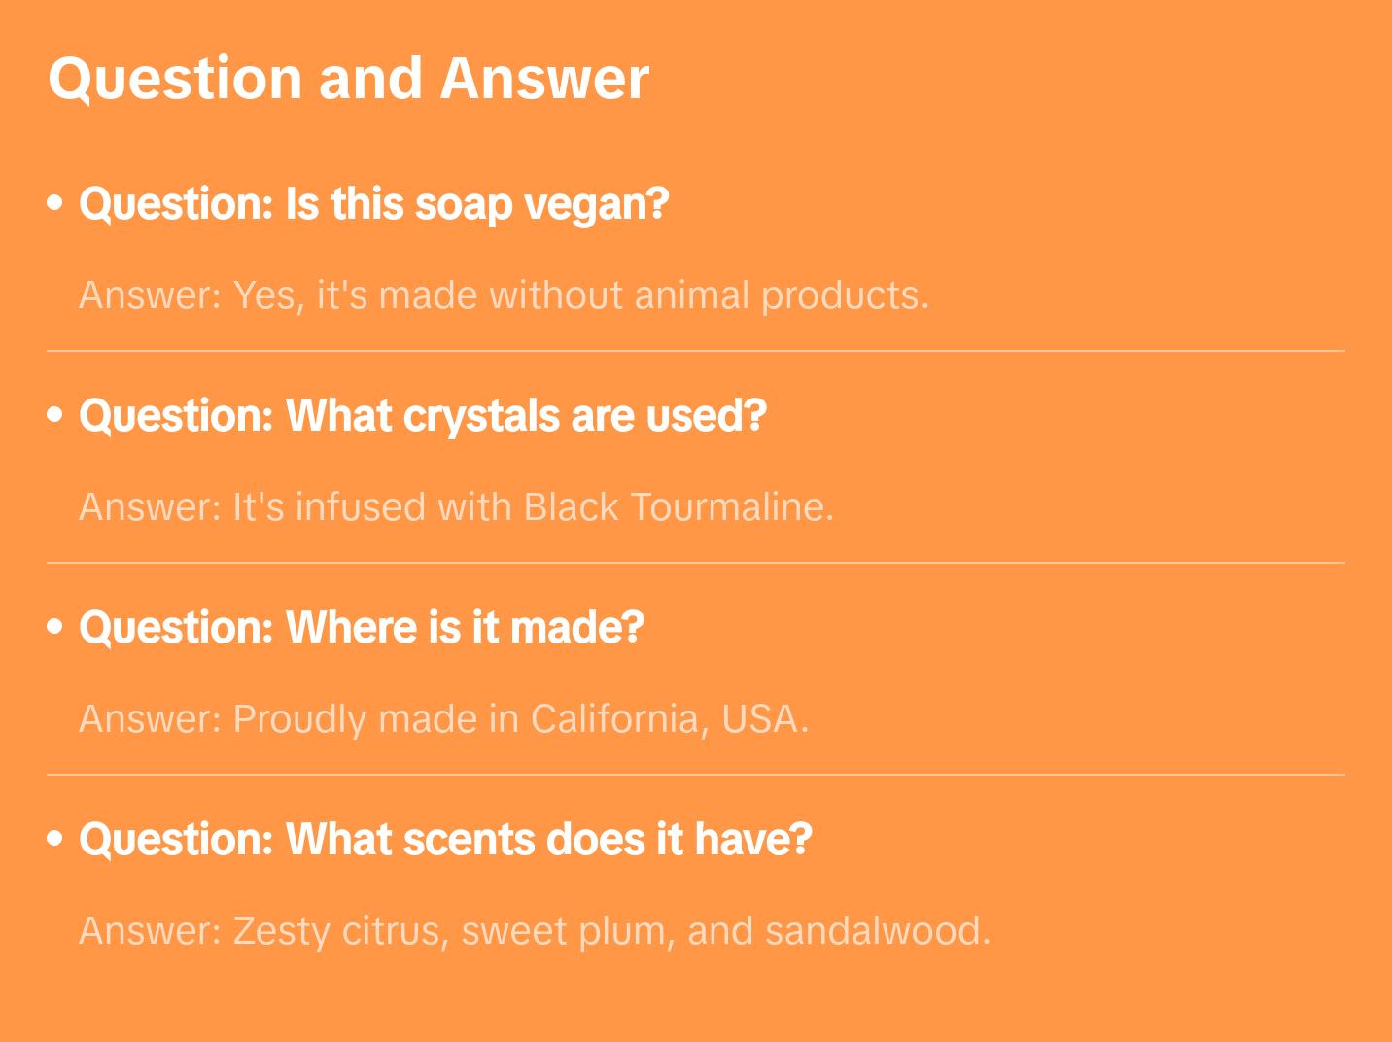The image size is (1392, 1042).
Task: Click the divider below the California answer
Action: [x=695, y=775]
